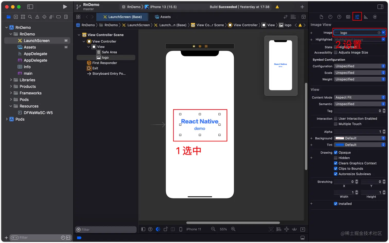Expand the Frameworks folder

[x=11, y=93]
